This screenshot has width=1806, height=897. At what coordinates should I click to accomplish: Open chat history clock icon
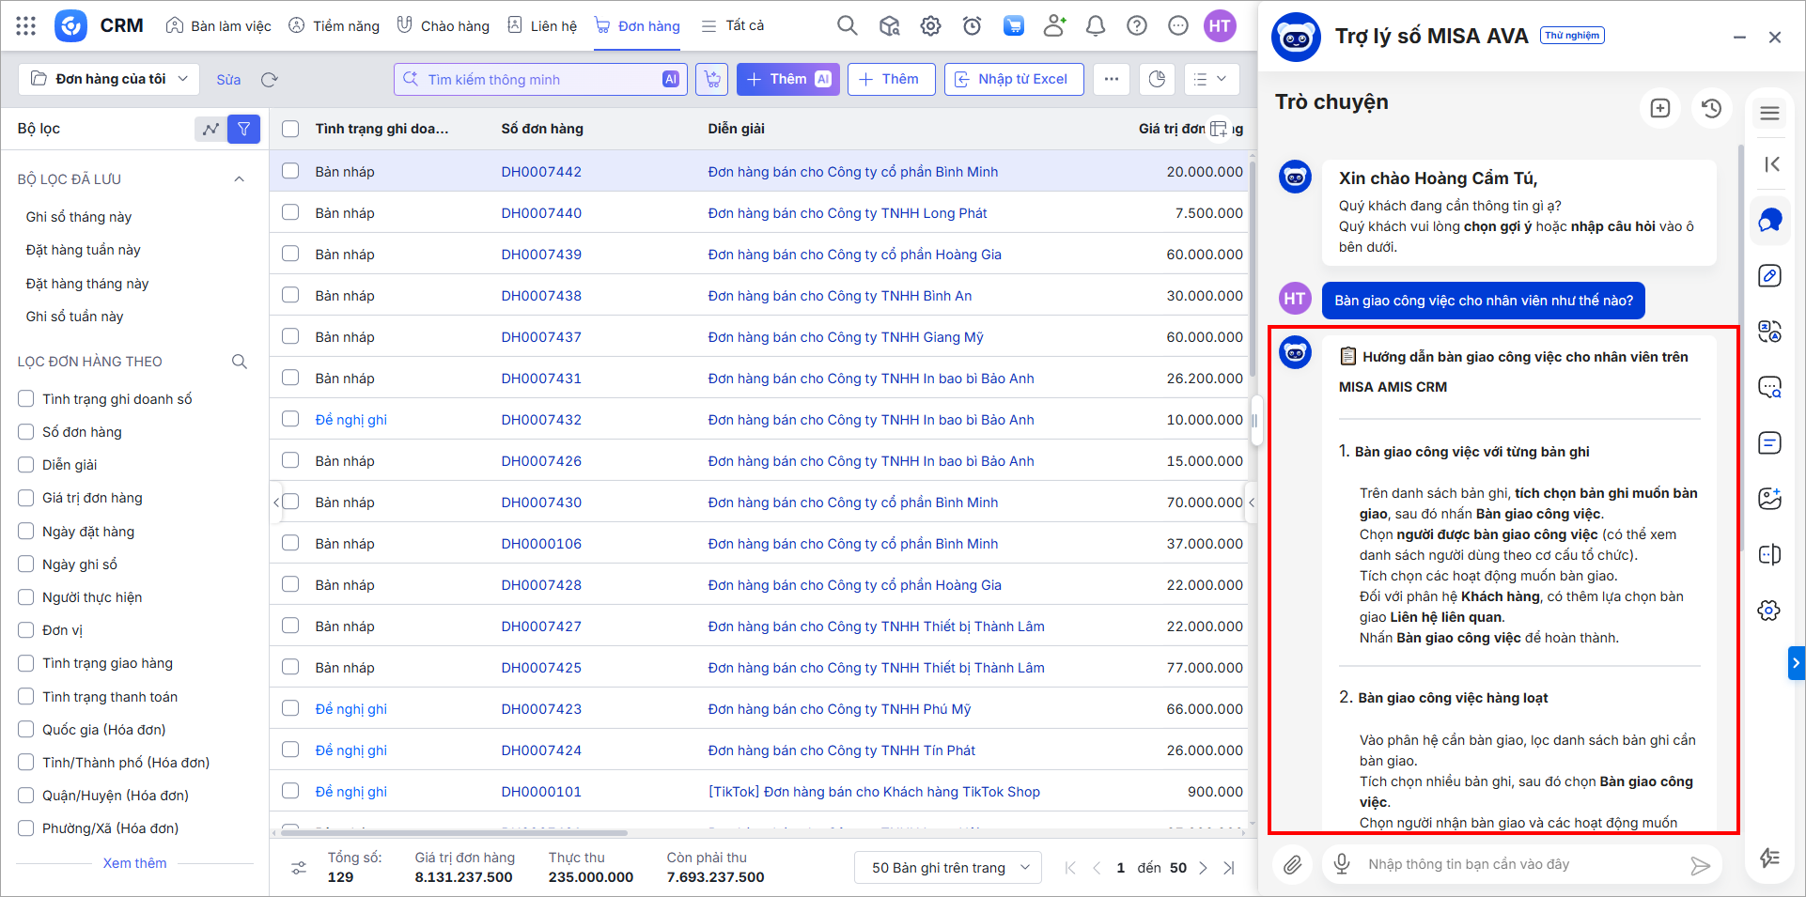pos(1711,108)
